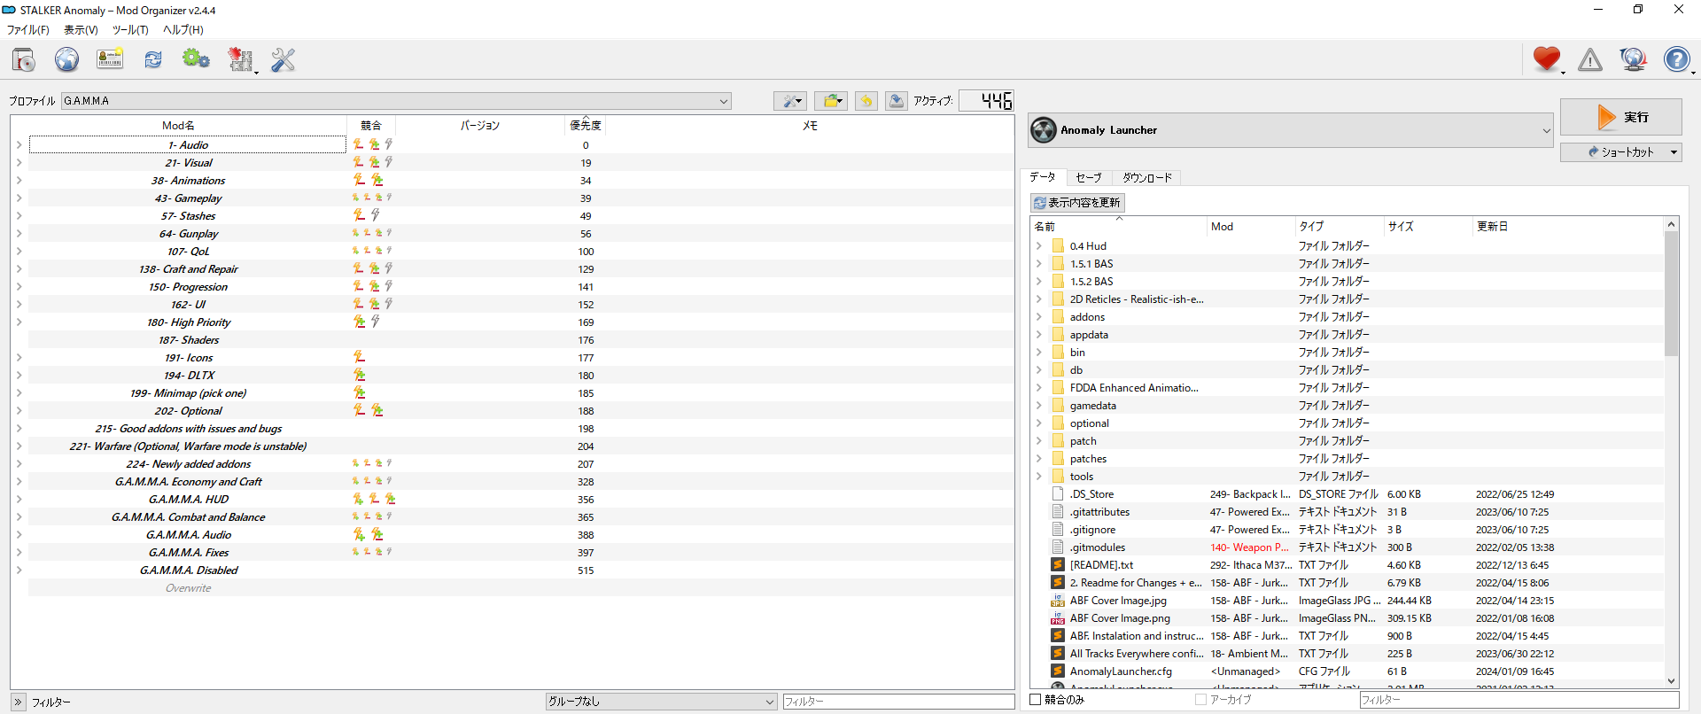1701x714 pixels.
Task: Sort mods by 優先度 column header
Action: point(586,126)
